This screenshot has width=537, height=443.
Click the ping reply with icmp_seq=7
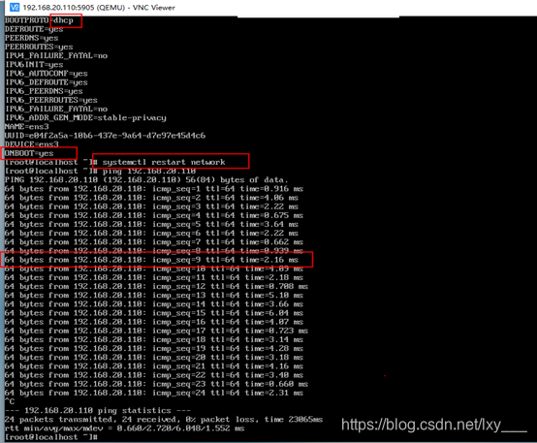[x=154, y=242]
